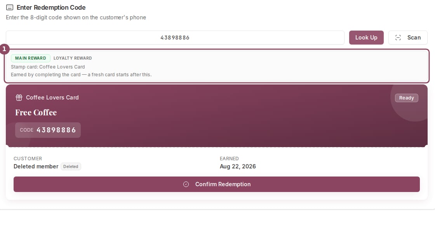Click the Scan button label
The width and height of the screenshot is (435, 240).
tap(414, 38)
